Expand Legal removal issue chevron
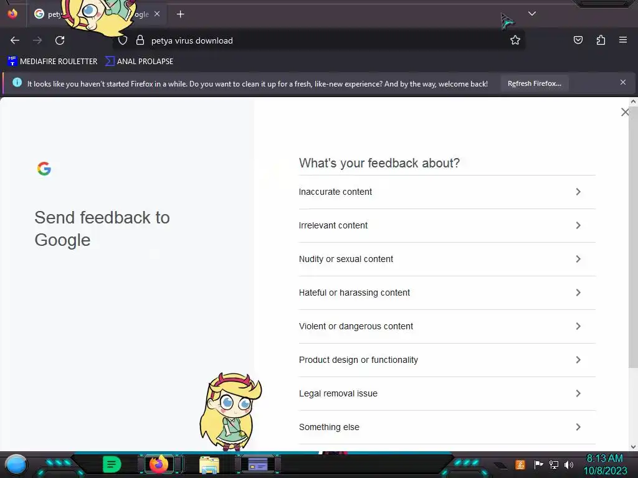The image size is (638, 478). [x=578, y=393]
